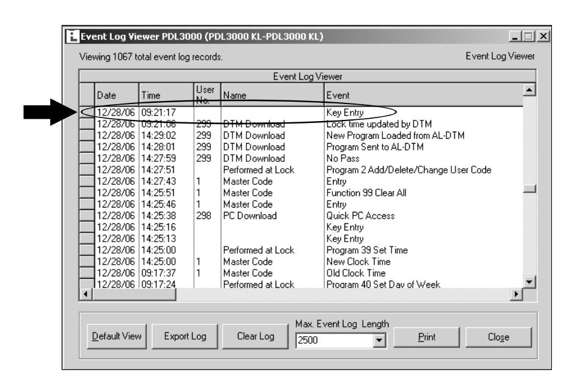Select 'Function 99 Clear All' event
Screen dimensions: 569x381
point(366,193)
